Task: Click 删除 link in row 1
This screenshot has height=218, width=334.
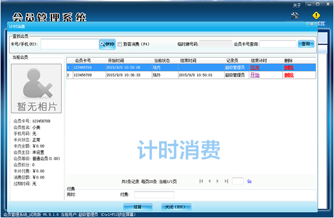Action: pos(289,67)
